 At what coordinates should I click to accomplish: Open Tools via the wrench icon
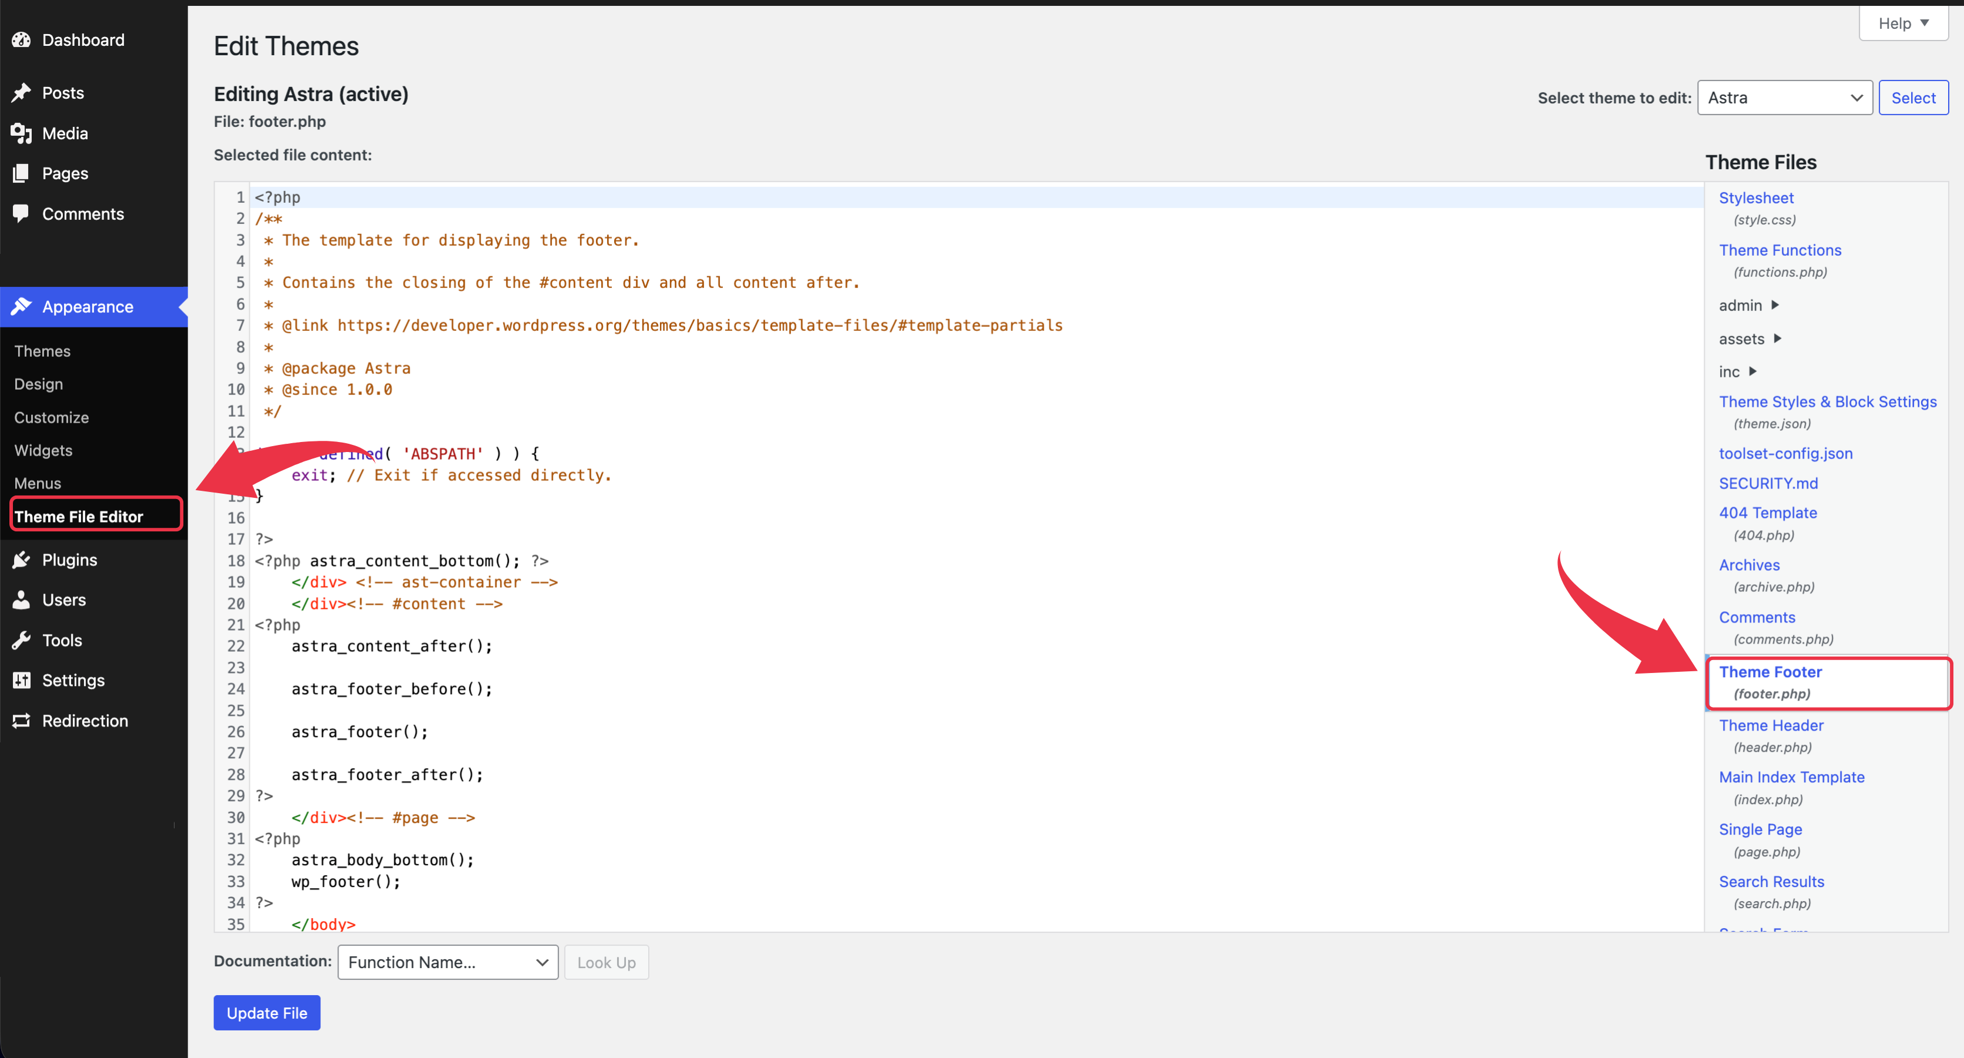21,640
